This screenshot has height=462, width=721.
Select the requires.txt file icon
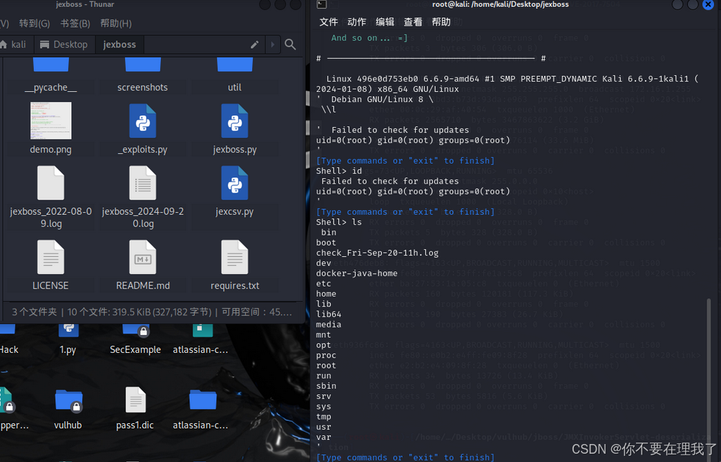235,257
